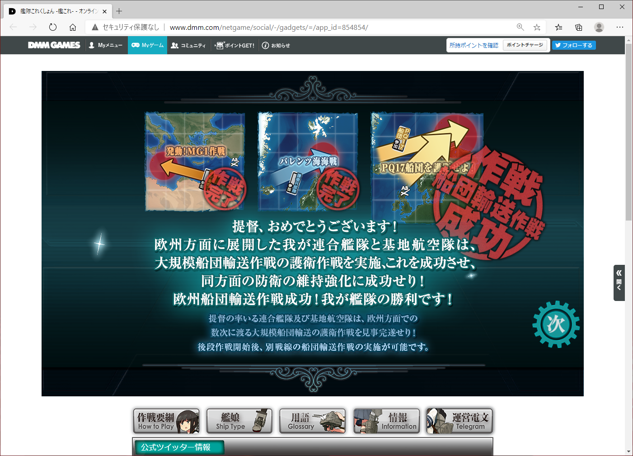Screen dimensions: 633x456
Task: Go to browser home page icon
Action: [x=73, y=27]
